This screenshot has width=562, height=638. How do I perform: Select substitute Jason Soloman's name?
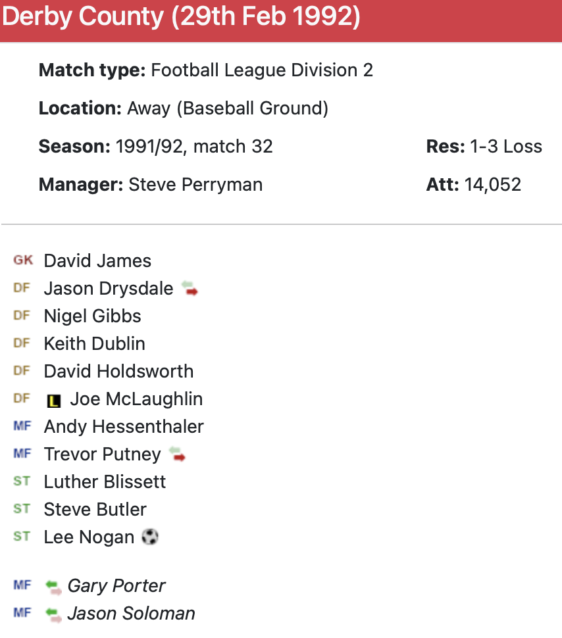(131, 614)
